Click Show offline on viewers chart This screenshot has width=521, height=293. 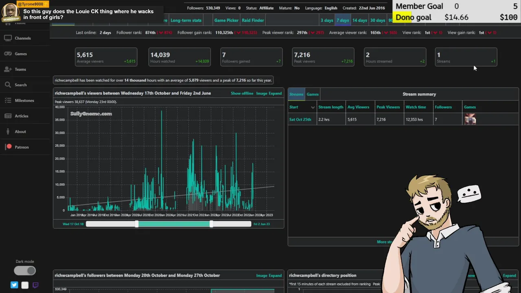242,93
